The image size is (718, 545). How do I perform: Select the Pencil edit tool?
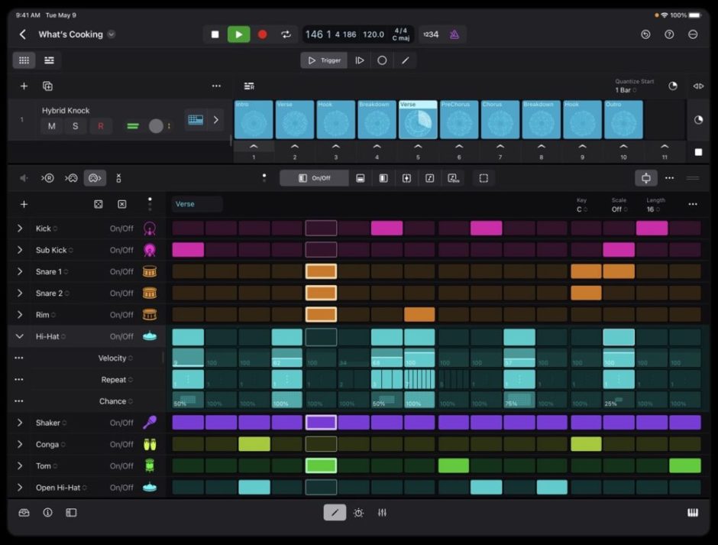click(335, 513)
